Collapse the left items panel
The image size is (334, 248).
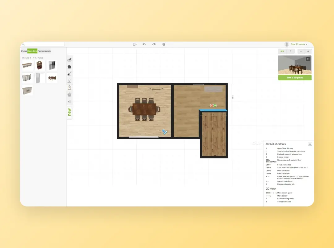pos(70,102)
